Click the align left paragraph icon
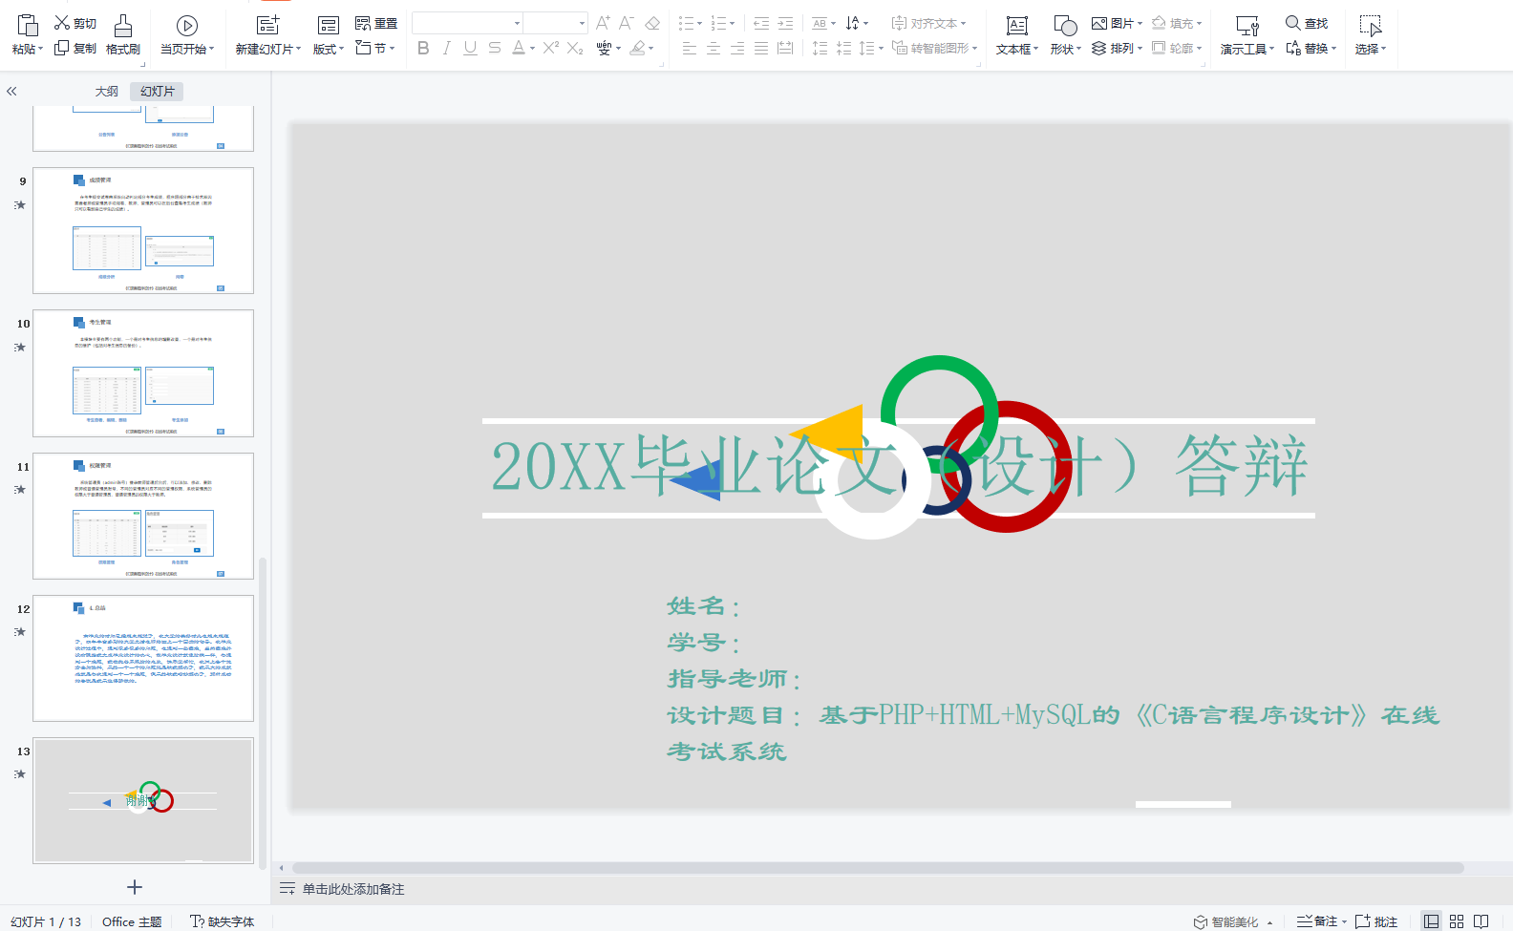1513x931 pixels. [x=690, y=48]
